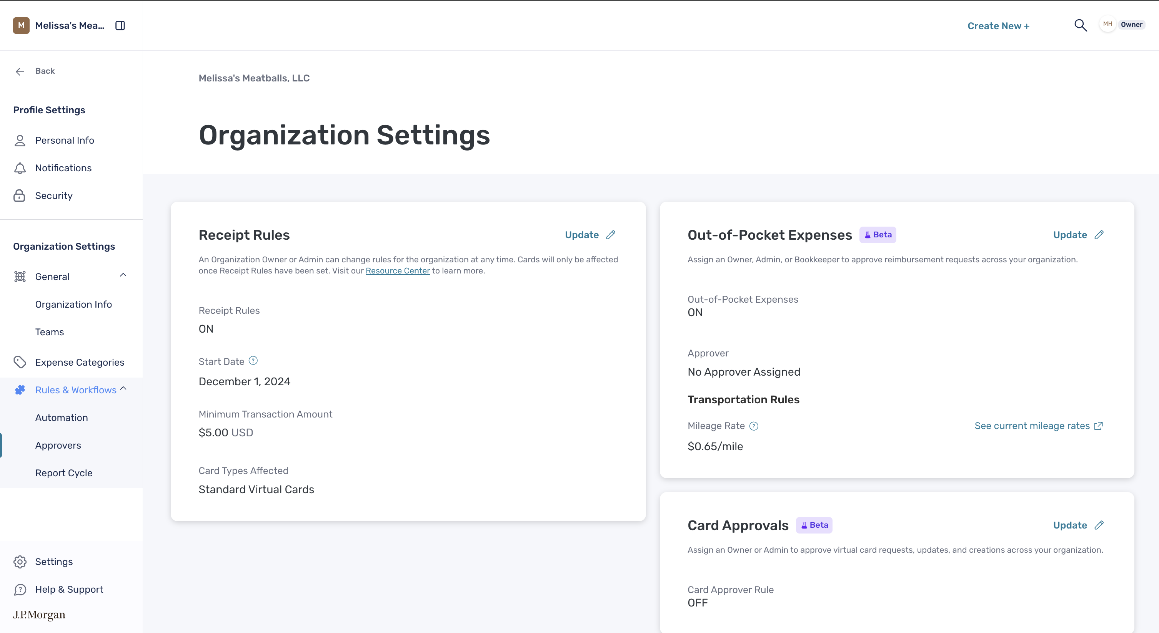
Task: Open the Automation page
Action: click(x=62, y=418)
